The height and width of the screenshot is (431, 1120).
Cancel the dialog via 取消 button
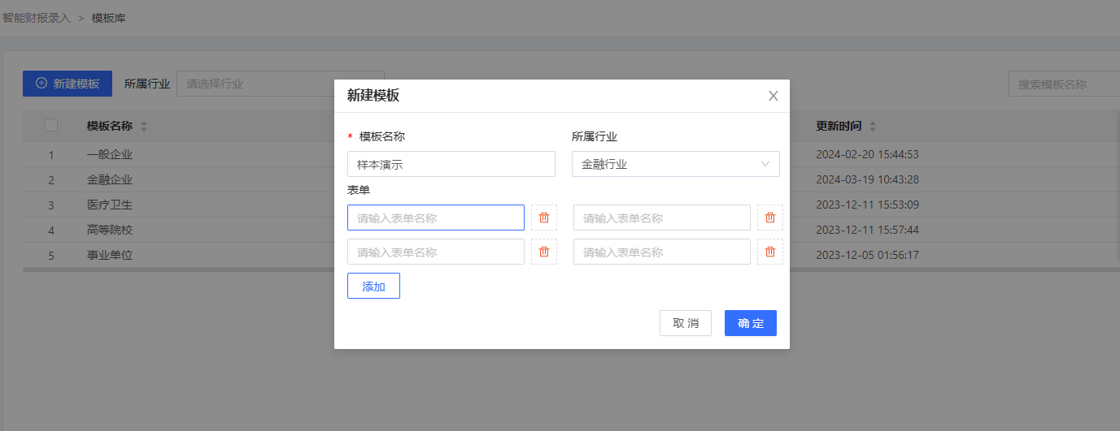coord(685,323)
